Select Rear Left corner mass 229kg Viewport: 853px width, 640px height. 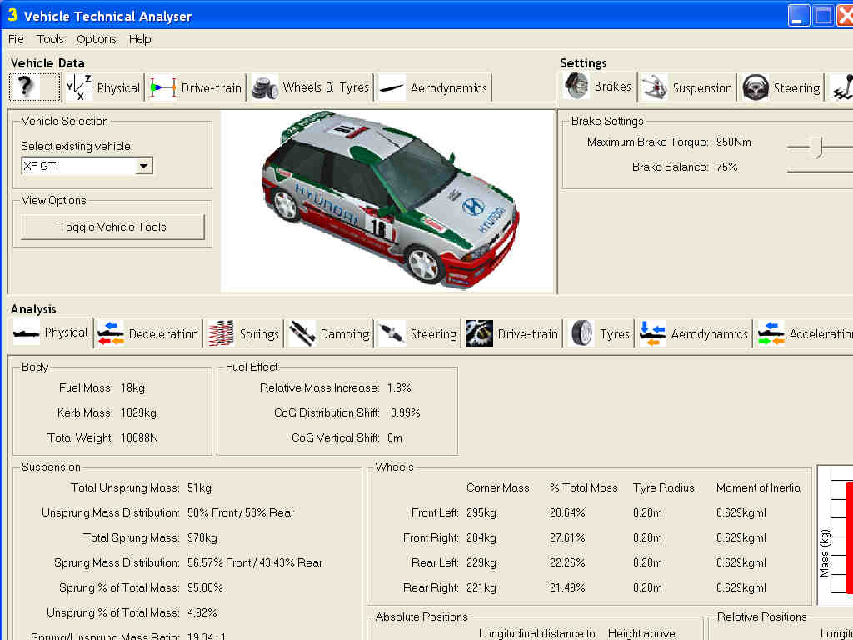pos(481,563)
